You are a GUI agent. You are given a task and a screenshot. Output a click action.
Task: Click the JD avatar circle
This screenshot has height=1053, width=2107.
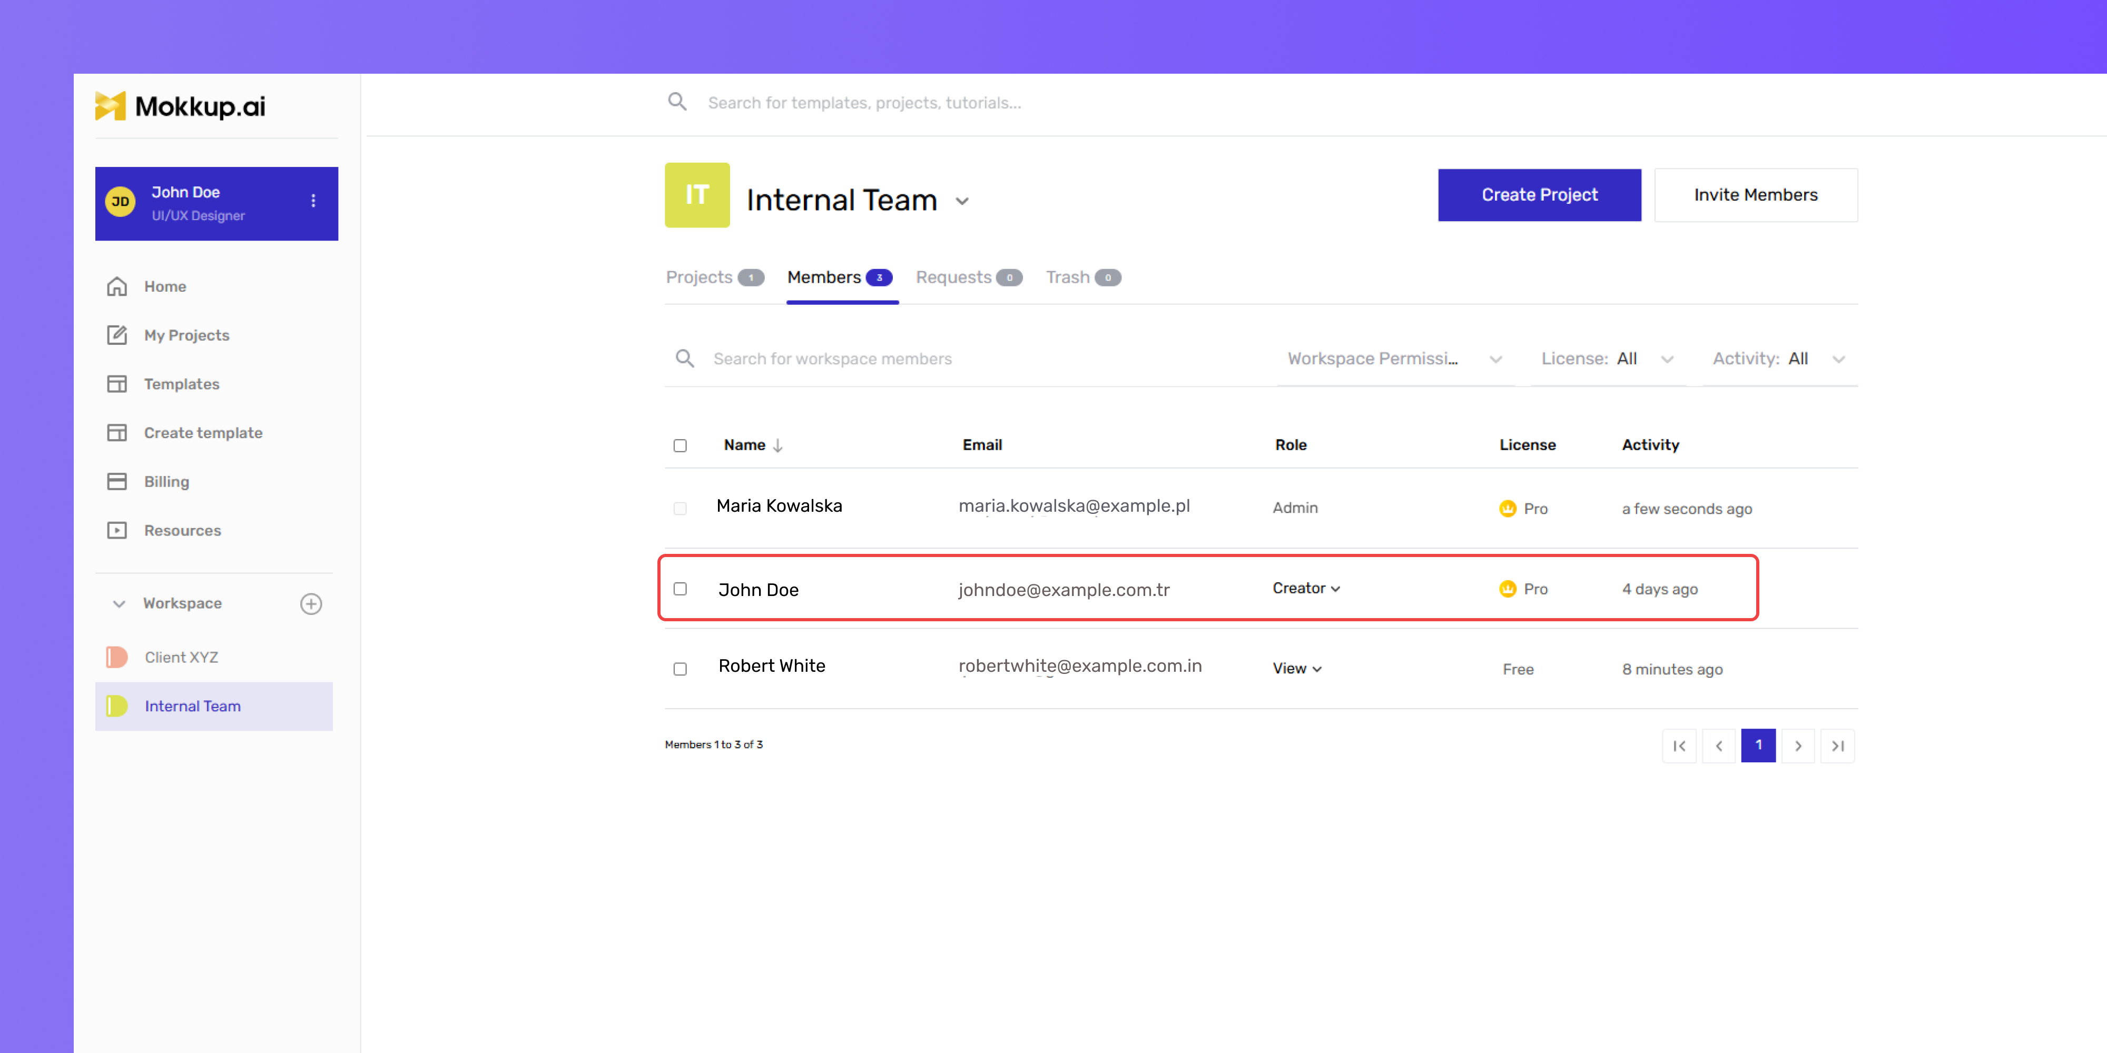click(x=121, y=202)
